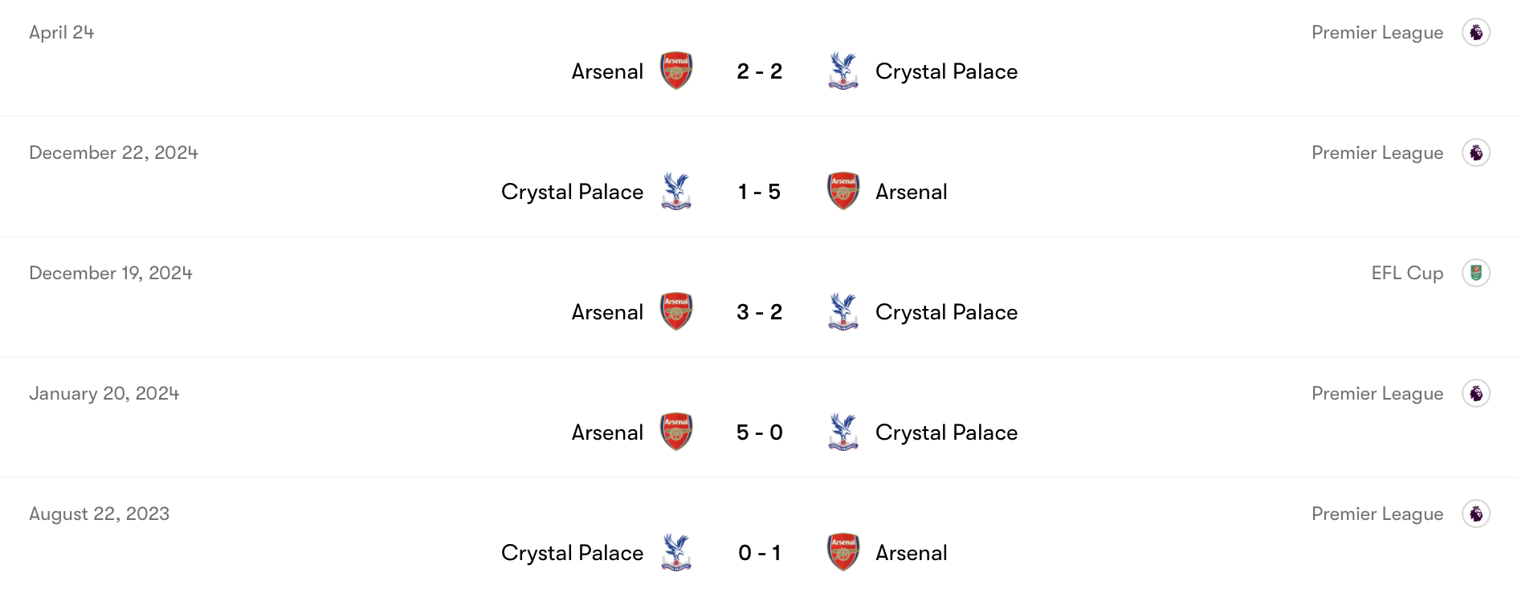Click Premier League logo for January 20, 2024 match
The height and width of the screenshot is (597, 1518).
(1475, 393)
